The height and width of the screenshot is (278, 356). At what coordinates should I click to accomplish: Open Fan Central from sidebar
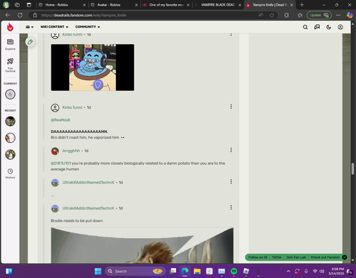pos(10,65)
